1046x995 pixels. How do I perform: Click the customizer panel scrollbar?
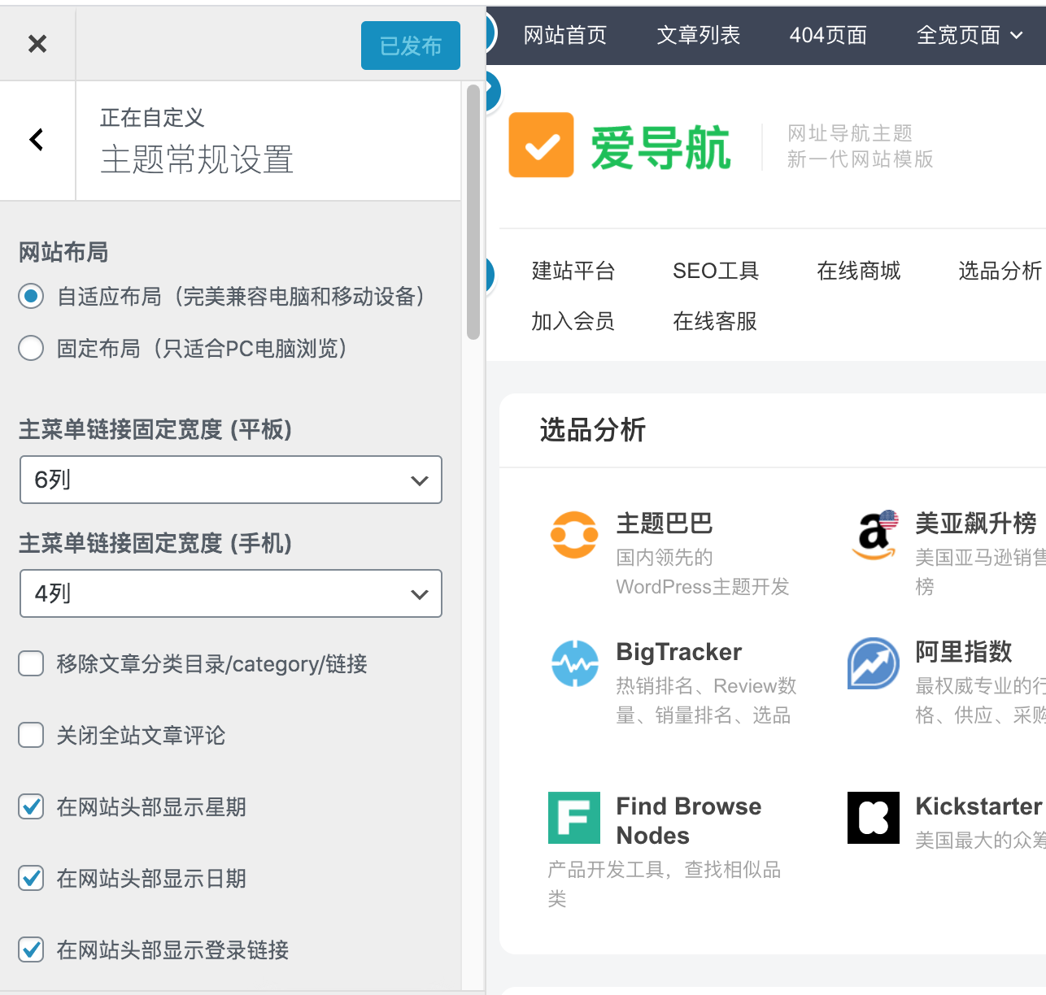click(x=473, y=211)
